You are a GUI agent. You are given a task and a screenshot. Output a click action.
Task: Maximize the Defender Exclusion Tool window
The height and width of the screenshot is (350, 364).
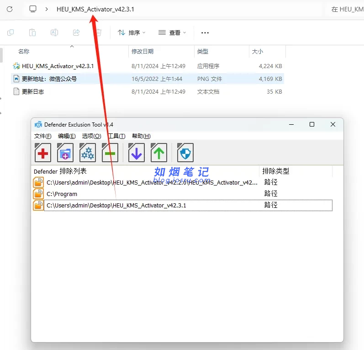pyautogui.click(x=312, y=124)
